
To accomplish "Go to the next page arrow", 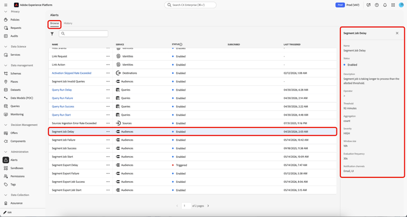I will (x=208, y=206).
